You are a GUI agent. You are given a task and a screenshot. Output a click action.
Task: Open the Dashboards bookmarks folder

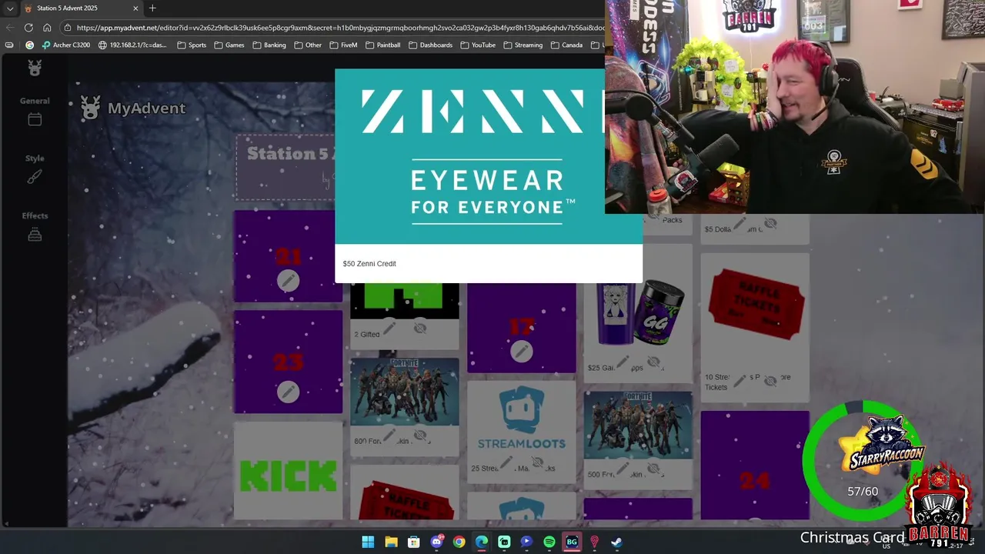[x=430, y=45]
